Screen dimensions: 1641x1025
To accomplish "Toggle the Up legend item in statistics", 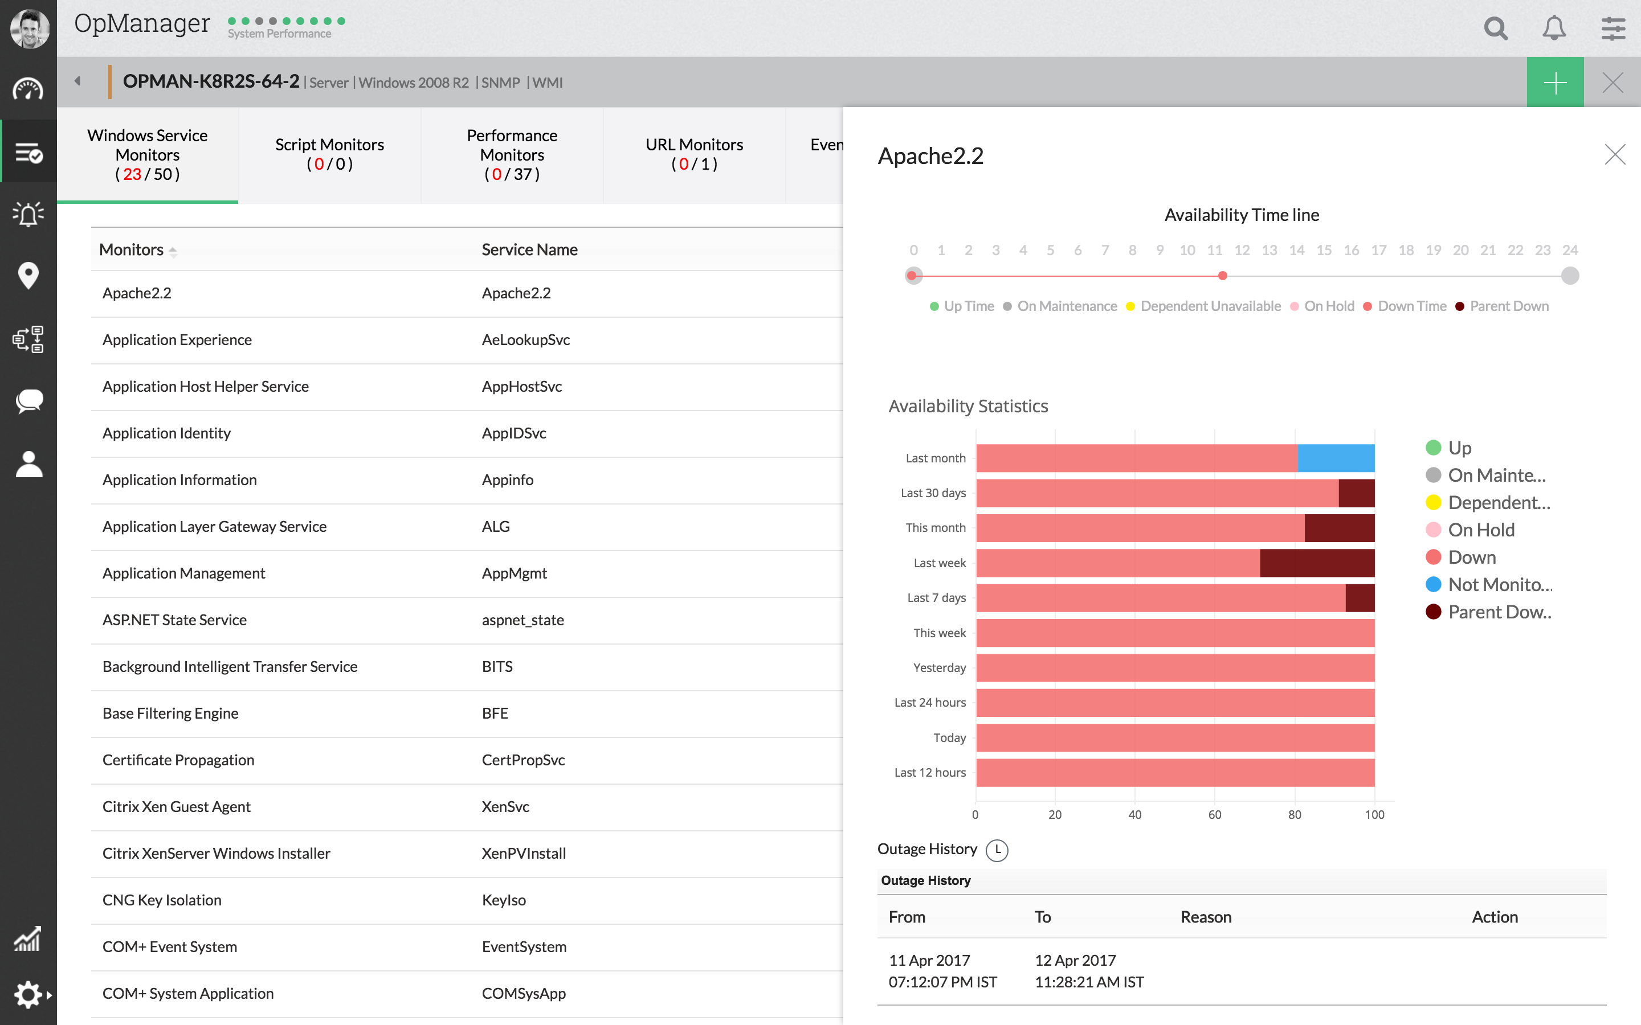I will point(1459,448).
